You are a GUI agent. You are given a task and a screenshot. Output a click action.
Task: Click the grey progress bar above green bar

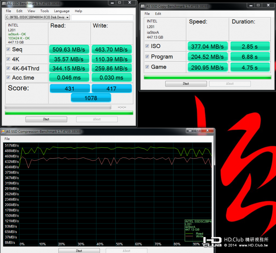(x=58, y=107)
